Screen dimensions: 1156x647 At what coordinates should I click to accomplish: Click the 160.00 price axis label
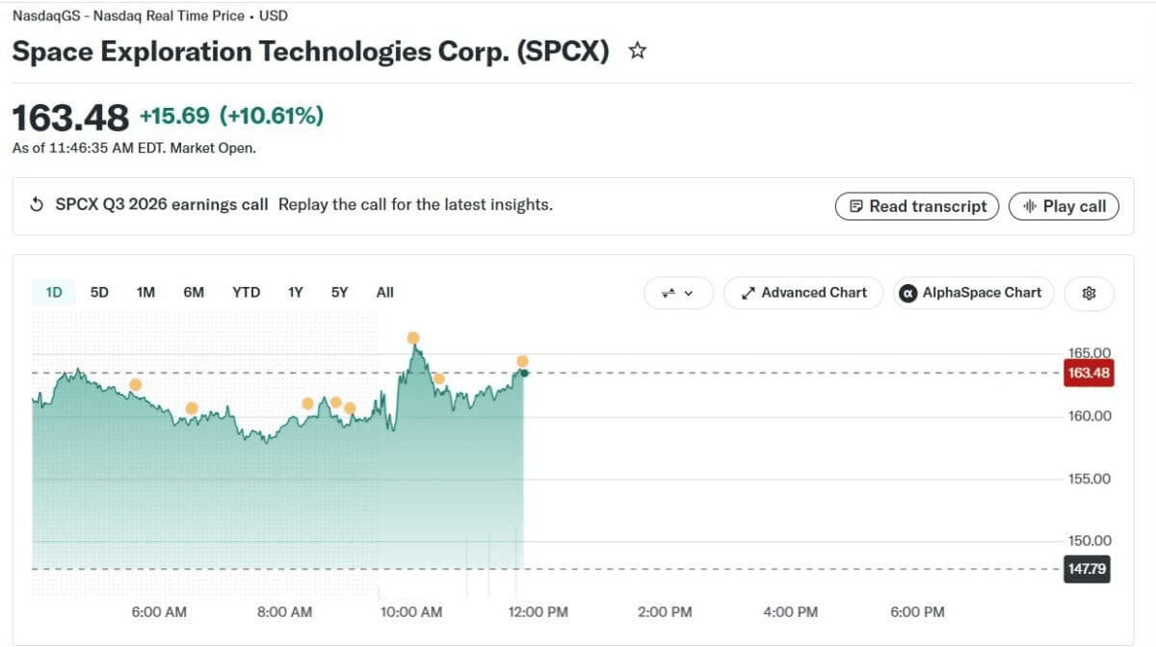(1090, 416)
